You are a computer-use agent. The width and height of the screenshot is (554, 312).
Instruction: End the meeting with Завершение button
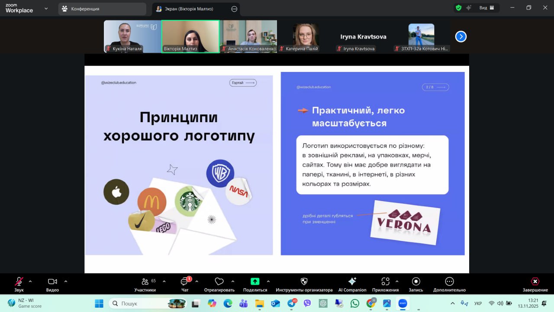[x=535, y=282]
